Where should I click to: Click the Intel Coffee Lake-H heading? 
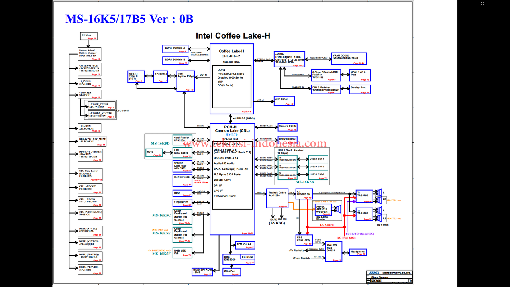(233, 36)
